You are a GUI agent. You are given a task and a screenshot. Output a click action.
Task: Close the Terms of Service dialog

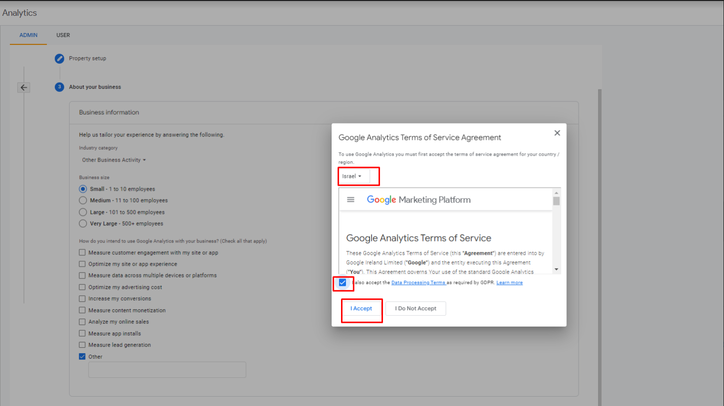coord(557,133)
